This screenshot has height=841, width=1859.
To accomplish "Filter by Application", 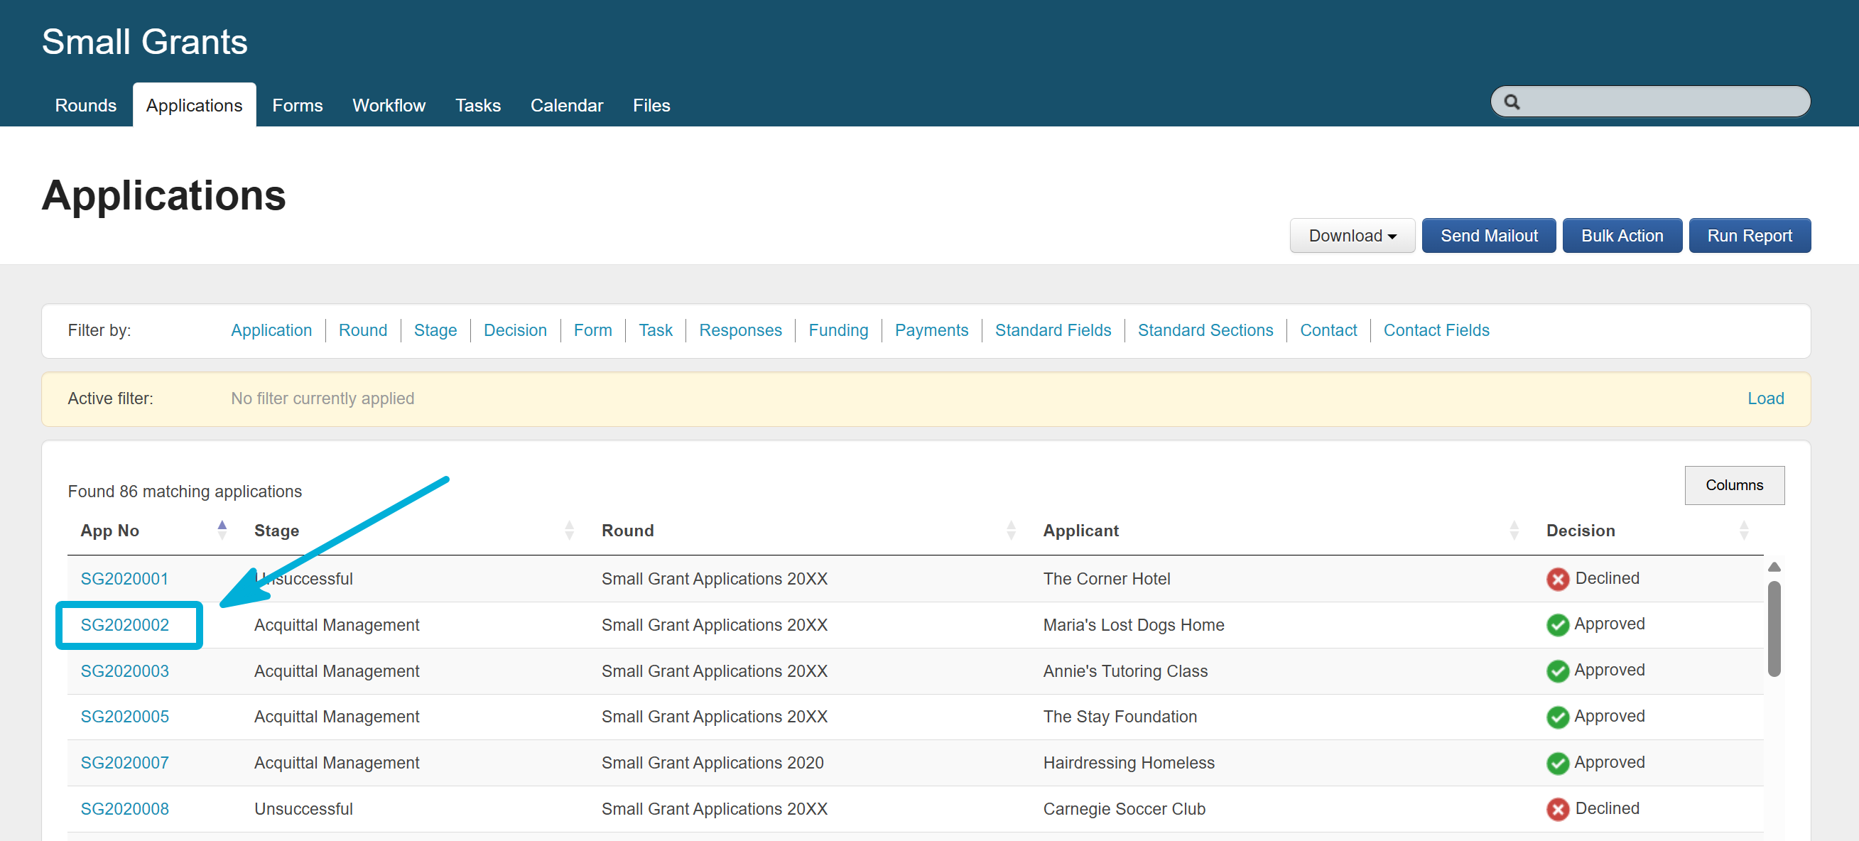I will coord(271,330).
